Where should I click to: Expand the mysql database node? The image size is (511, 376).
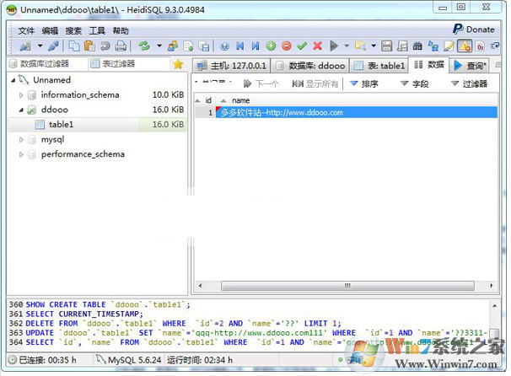(x=21, y=139)
